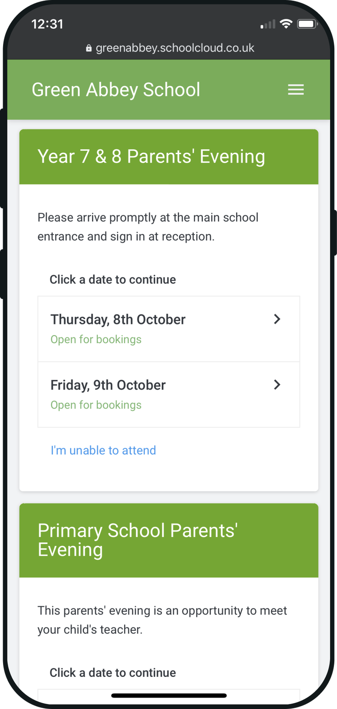337x709 pixels.
Task: Click the I'm unable to attend link
Action: click(103, 450)
